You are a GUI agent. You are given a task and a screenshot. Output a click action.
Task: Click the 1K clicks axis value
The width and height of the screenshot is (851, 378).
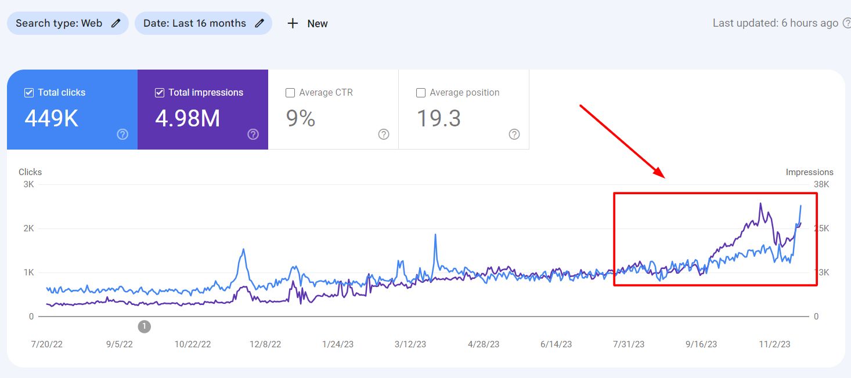(x=28, y=272)
